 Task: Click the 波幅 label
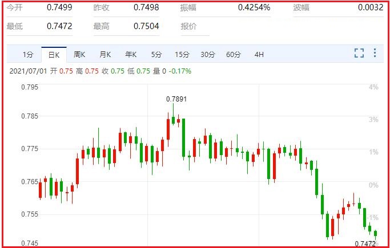click(x=301, y=7)
